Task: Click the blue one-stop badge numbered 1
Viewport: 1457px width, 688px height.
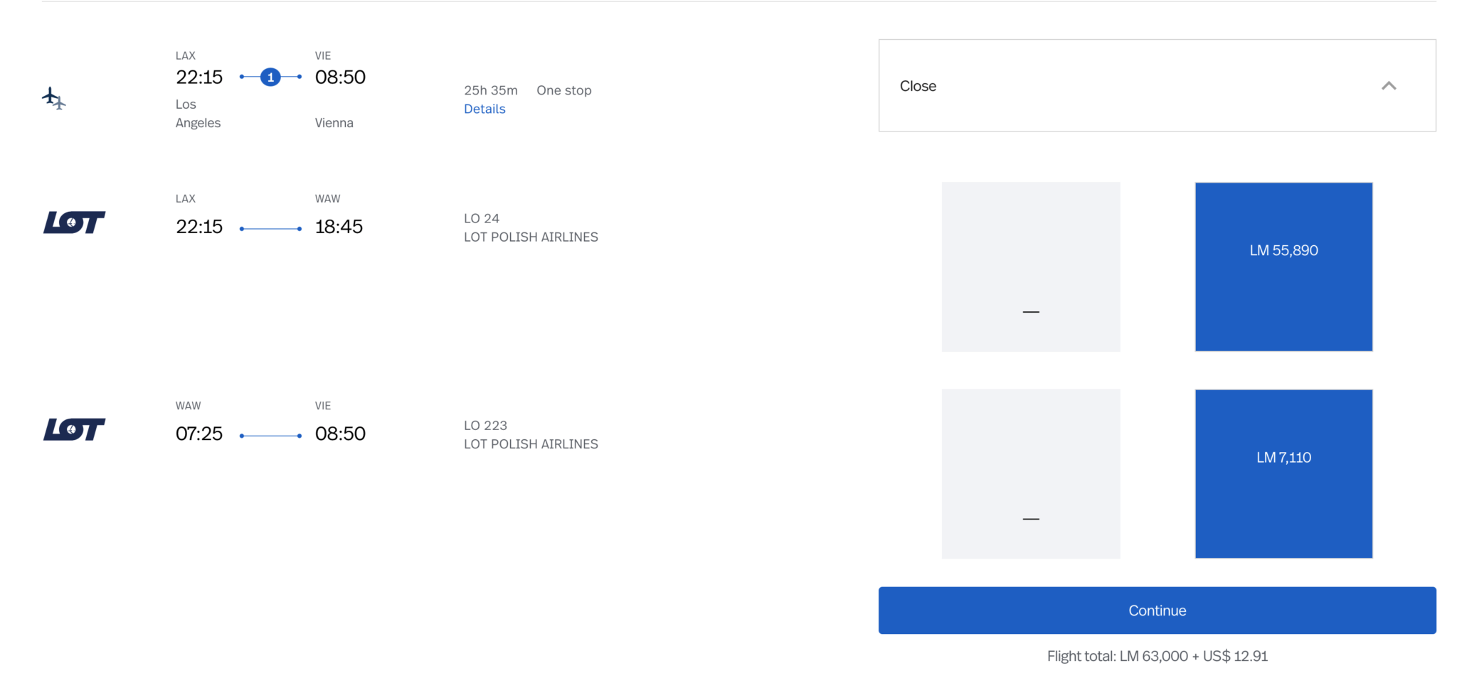Action: (x=270, y=77)
